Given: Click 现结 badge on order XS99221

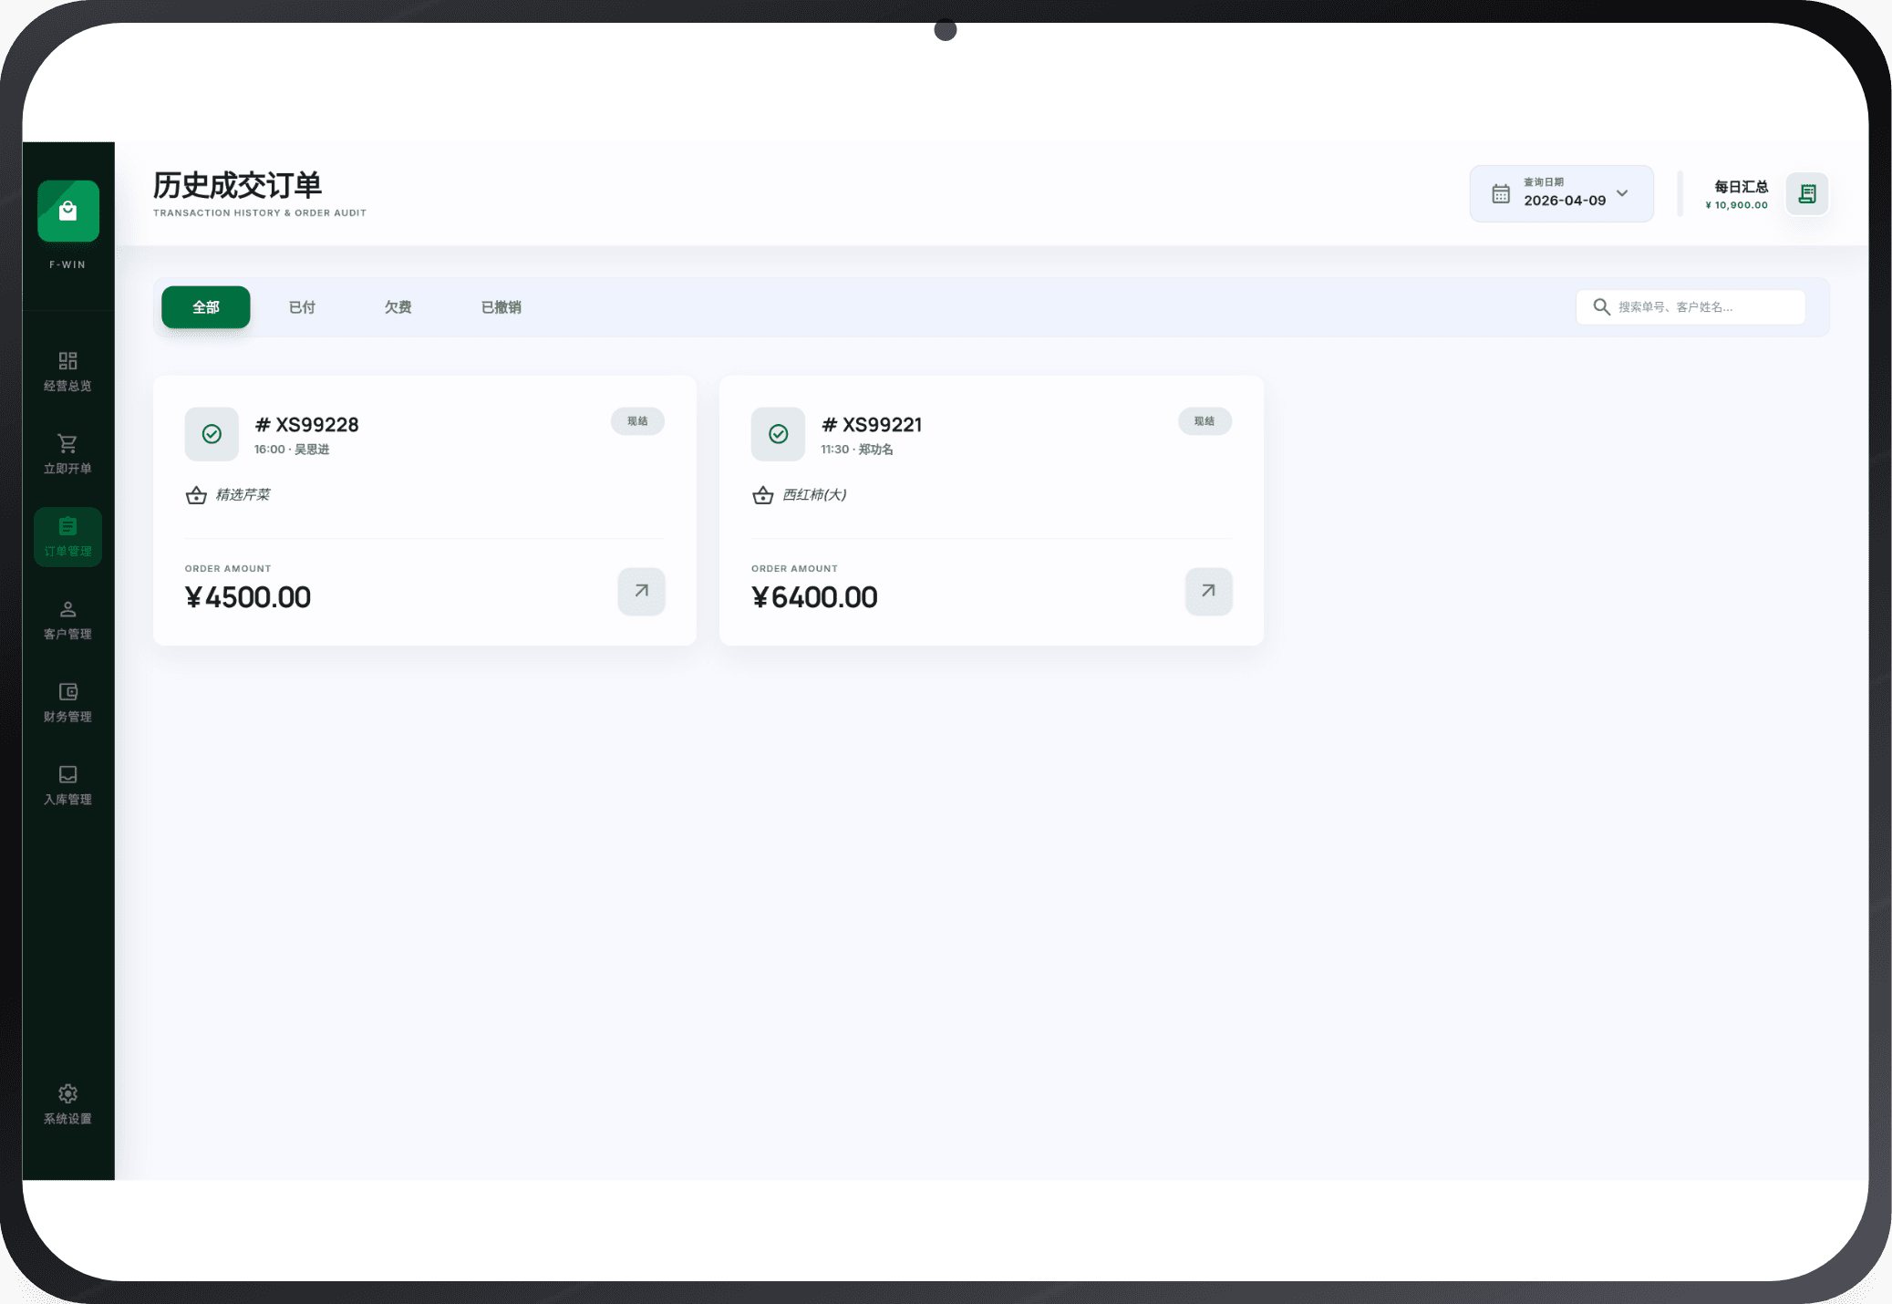Looking at the screenshot, I should [x=1204, y=421].
